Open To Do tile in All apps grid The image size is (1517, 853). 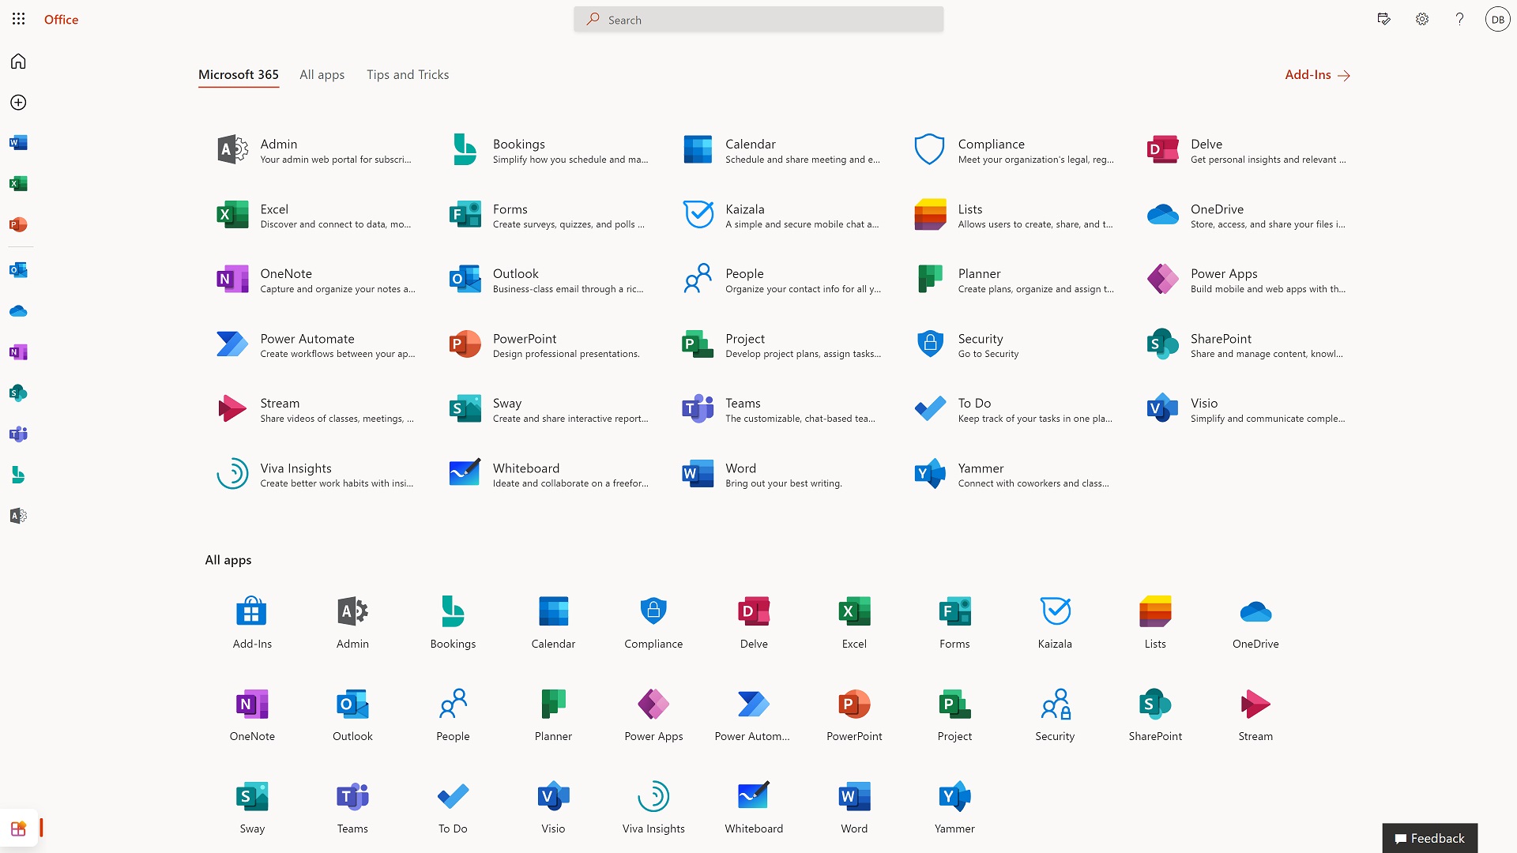coord(453,808)
